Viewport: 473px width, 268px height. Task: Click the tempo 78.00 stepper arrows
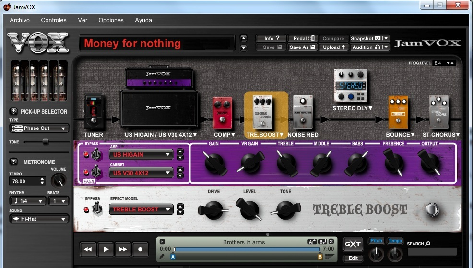click(x=42, y=181)
